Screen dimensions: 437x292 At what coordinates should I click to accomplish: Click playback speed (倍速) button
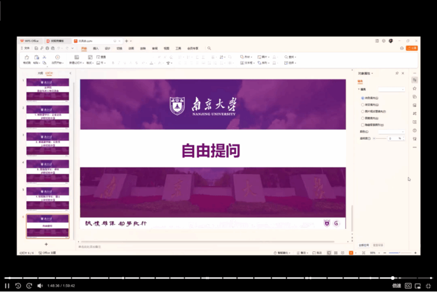tap(396, 286)
